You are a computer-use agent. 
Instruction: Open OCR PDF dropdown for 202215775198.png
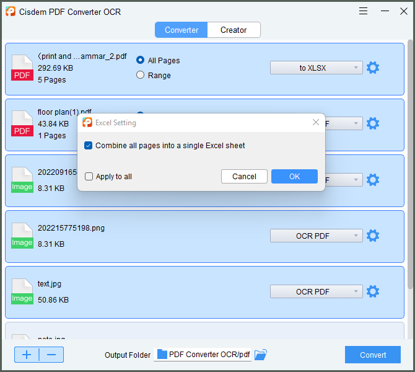(317, 236)
